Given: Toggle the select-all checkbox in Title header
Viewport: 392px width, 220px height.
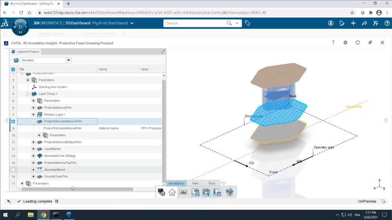Looking at the screenshot, I should pyautogui.click(x=13, y=69).
